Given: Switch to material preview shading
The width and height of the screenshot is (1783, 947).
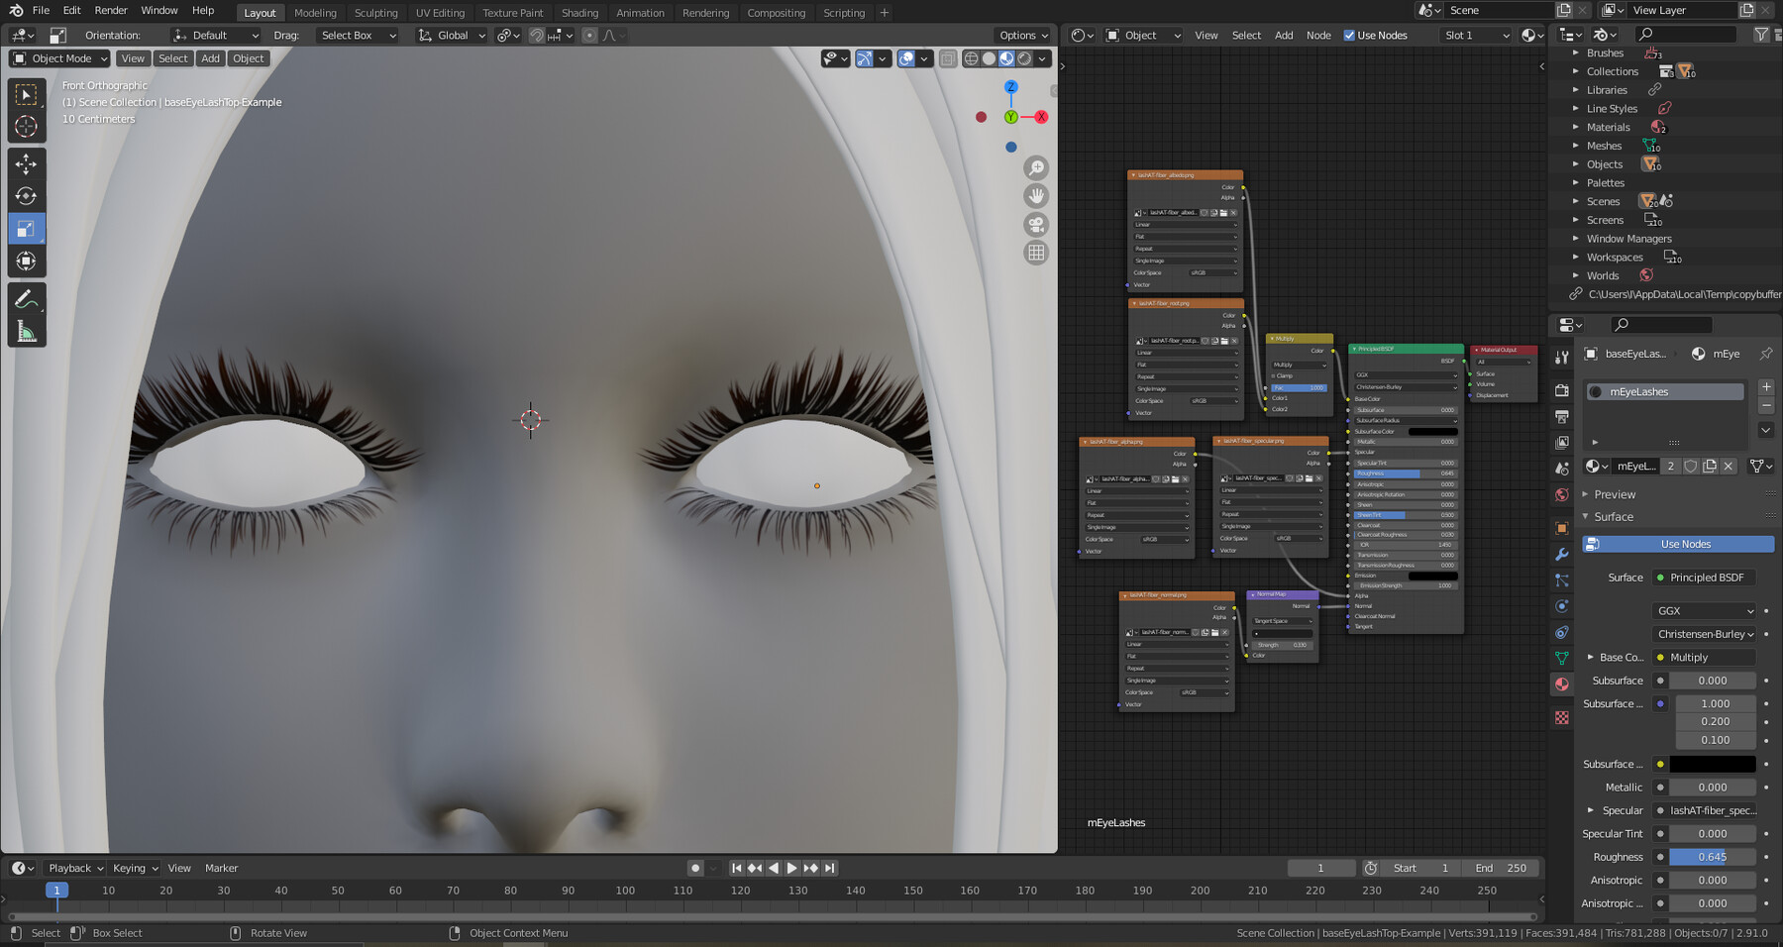Looking at the screenshot, I should (1006, 58).
